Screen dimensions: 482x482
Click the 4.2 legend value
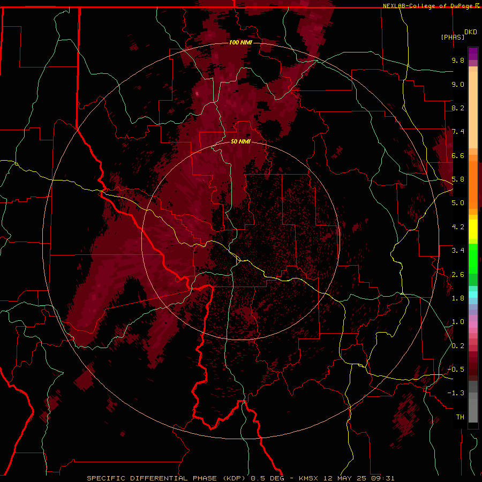[x=458, y=227]
